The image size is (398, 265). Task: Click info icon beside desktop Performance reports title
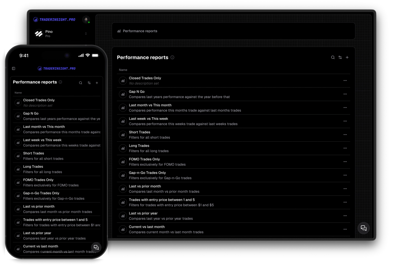[x=172, y=57]
